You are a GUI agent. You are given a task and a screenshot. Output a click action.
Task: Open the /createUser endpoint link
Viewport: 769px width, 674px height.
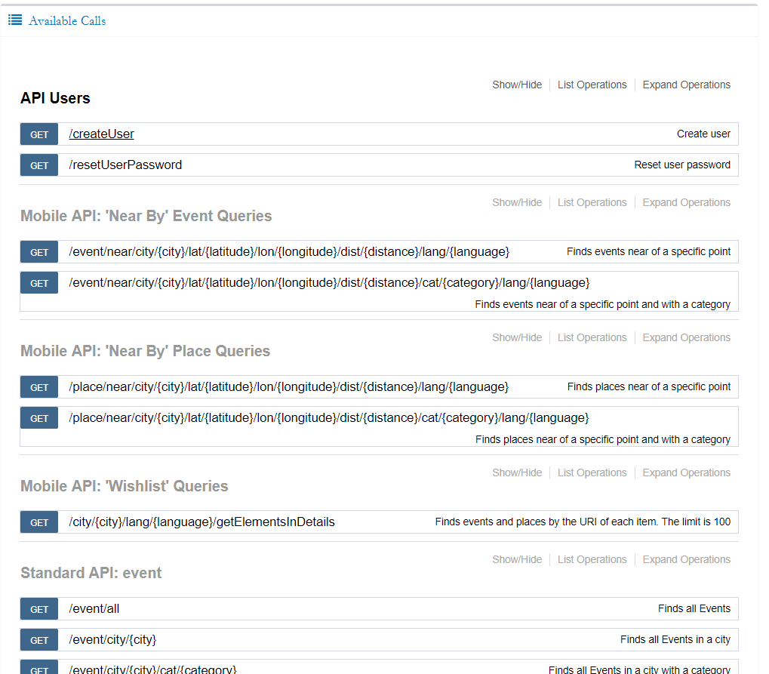click(x=102, y=134)
